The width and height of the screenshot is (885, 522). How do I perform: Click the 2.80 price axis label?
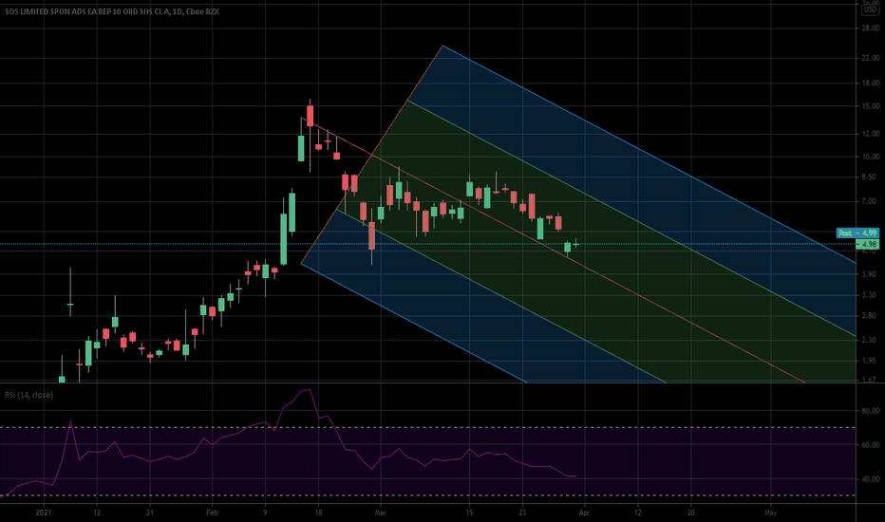pyautogui.click(x=871, y=315)
